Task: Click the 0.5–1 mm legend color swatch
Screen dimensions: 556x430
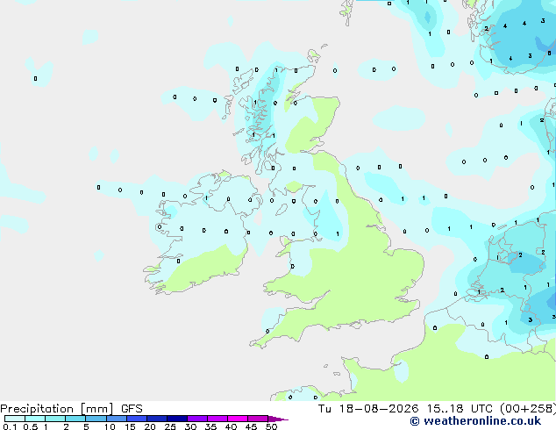Action: (x=35, y=419)
